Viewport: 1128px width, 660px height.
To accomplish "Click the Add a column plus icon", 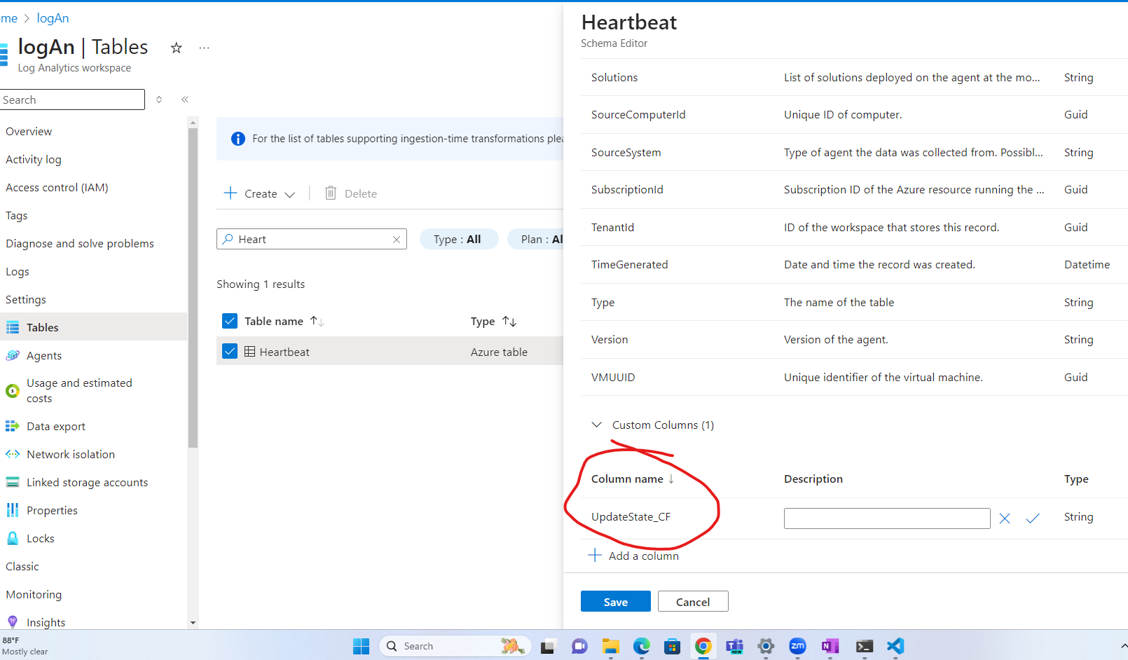I will tap(595, 555).
